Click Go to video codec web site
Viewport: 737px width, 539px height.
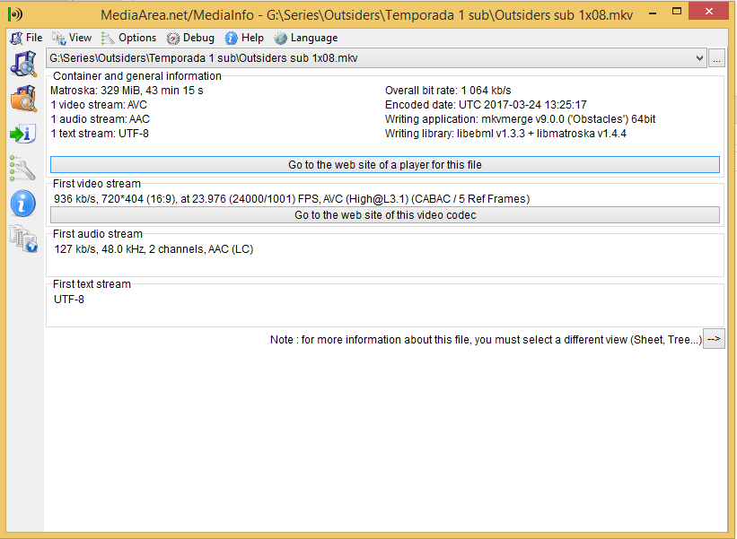[x=385, y=215]
